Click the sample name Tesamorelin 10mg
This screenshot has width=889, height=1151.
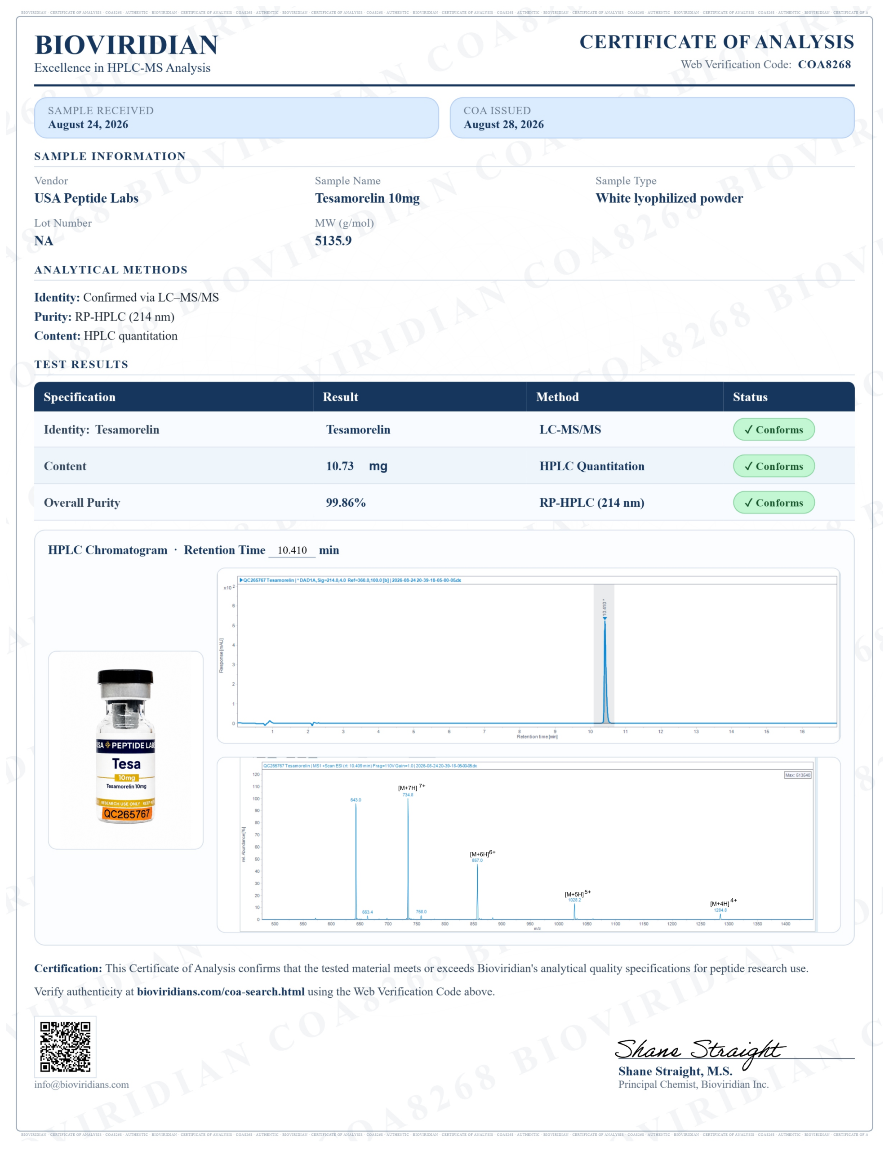(367, 198)
